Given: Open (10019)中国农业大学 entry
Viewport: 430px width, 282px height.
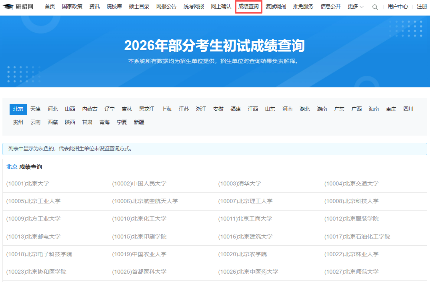Looking at the screenshot, I should (139, 254).
